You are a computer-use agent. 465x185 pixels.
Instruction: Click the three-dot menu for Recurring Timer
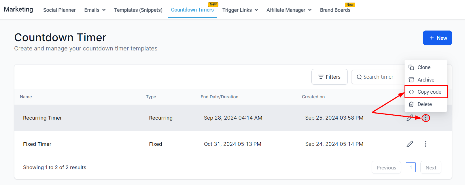click(x=426, y=118)
